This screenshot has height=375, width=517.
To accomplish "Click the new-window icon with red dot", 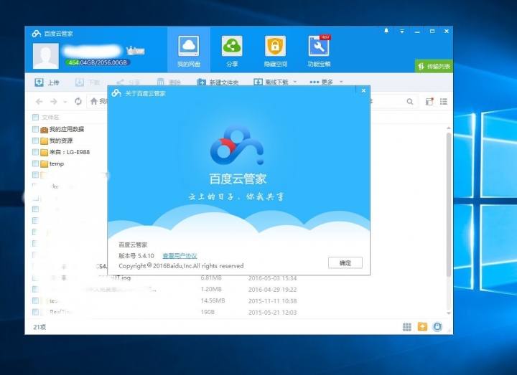I will point(429,101).
